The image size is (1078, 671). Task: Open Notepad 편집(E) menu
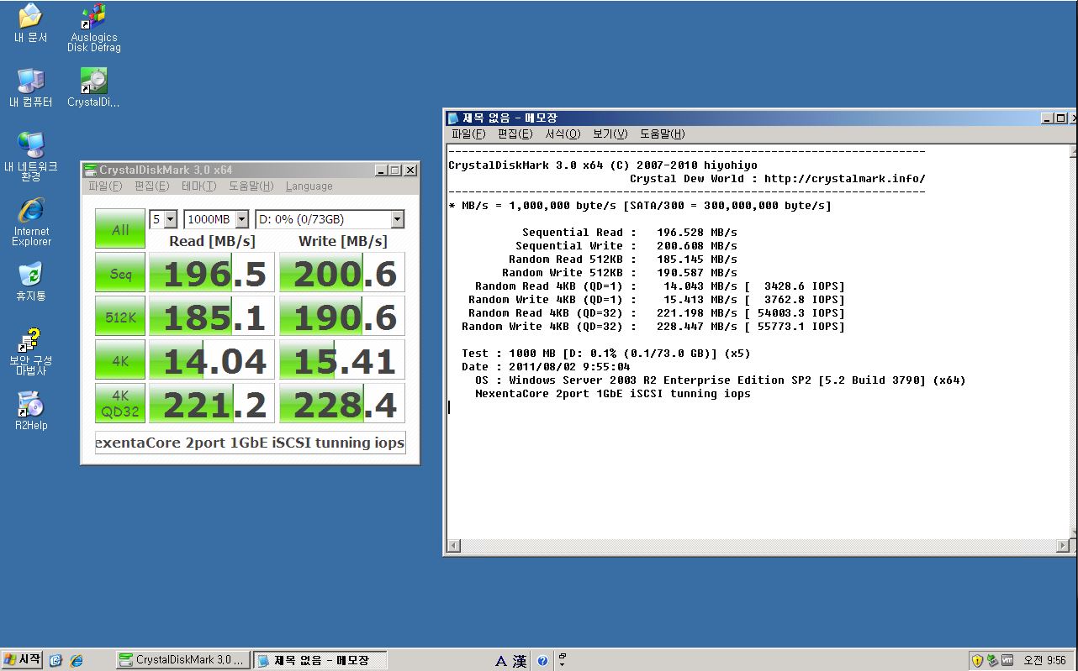click(515, 134)
